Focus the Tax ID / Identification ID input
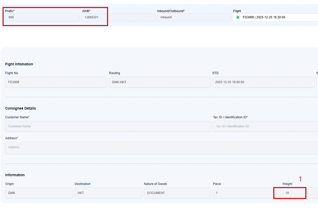This screenshot has height=209, width=318. click(x=265, y=126)
